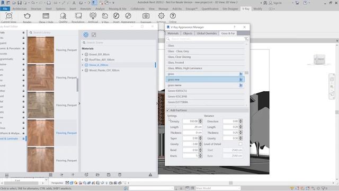Viewport: 339px width, 191px height.
Task: Switch to materials sphere view in Asset Editor
Action: click(x=86, y=34)
